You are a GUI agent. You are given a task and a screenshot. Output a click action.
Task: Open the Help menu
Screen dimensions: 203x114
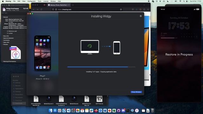[x=59, y=1]
